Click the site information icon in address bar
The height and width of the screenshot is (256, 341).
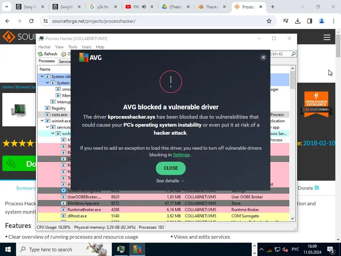[x=45, y=21]
